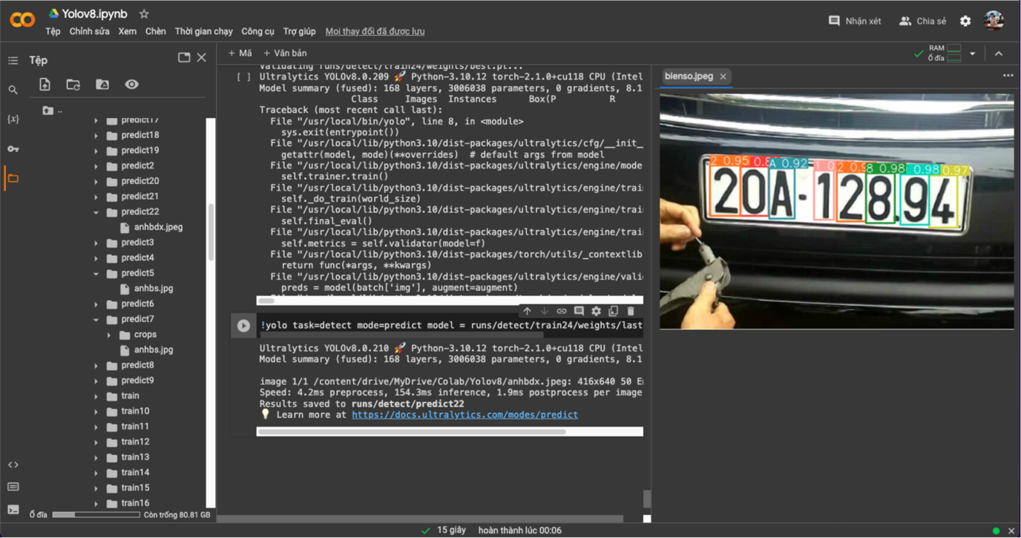Delete the current cell with trash icon

tap(631, 312)
